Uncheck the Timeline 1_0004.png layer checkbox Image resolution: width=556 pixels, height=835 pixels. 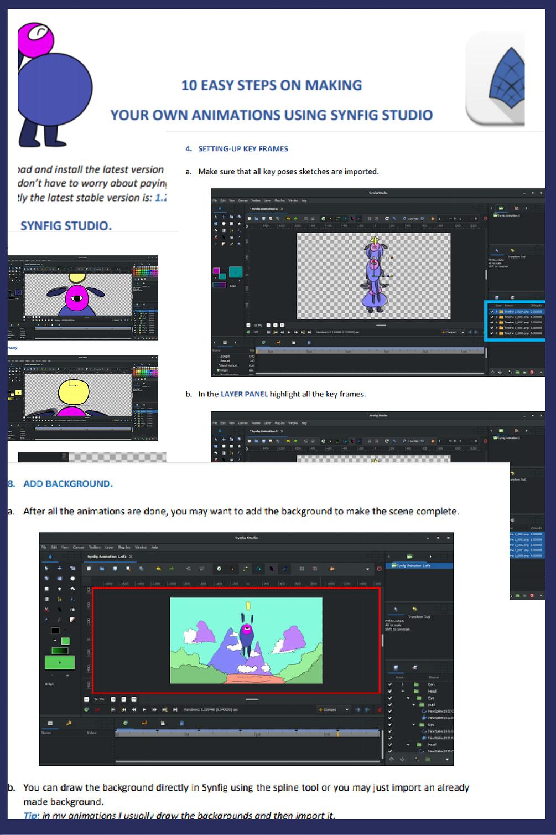492,311
